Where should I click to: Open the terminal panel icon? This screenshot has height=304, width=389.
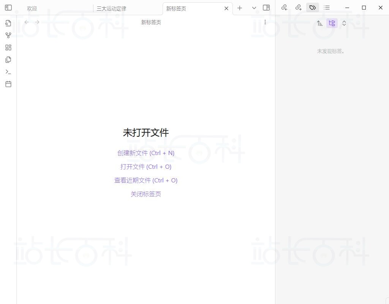8,72
